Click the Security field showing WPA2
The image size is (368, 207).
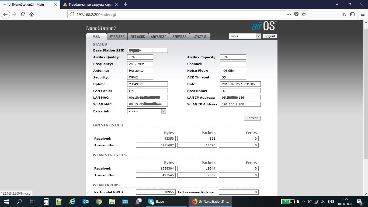(x=140, y=77)
